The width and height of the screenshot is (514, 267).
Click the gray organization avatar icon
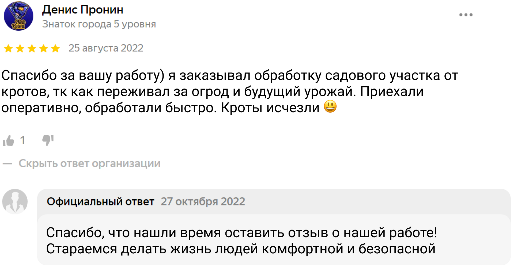point(15,201)
